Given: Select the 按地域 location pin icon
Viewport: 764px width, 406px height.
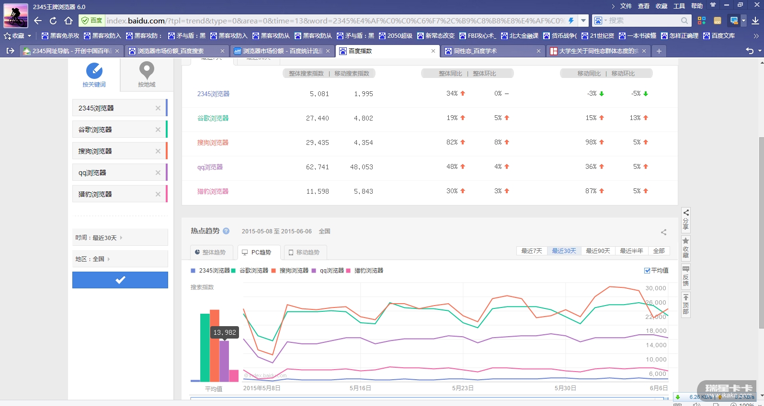Looking at the screenshot, I should click(147, 70).
